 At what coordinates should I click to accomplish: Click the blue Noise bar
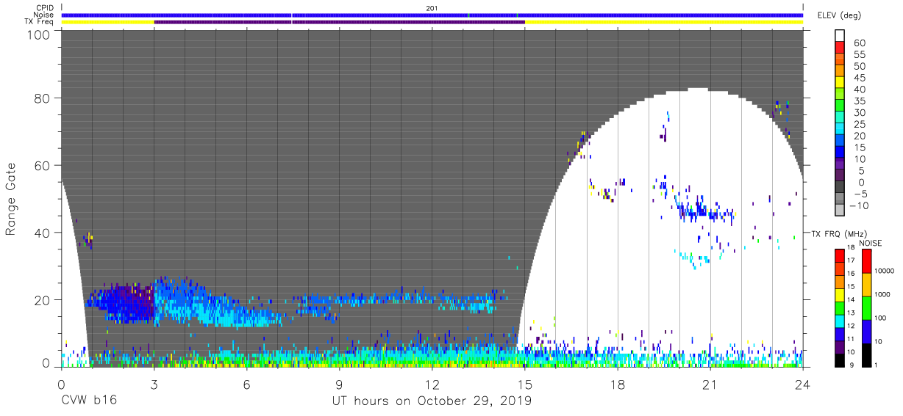click(432, 15)
